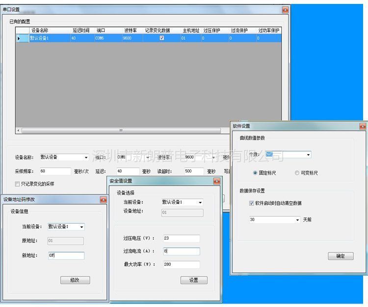Toggle the 记录变化数据 checkbox in the device row
Viewport: 368px width, 307px height.
(x=162, y=38)
